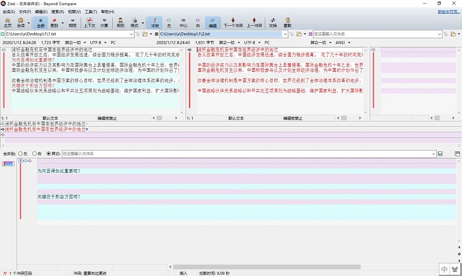Open the 文件(F) menu

coord(25,12)
